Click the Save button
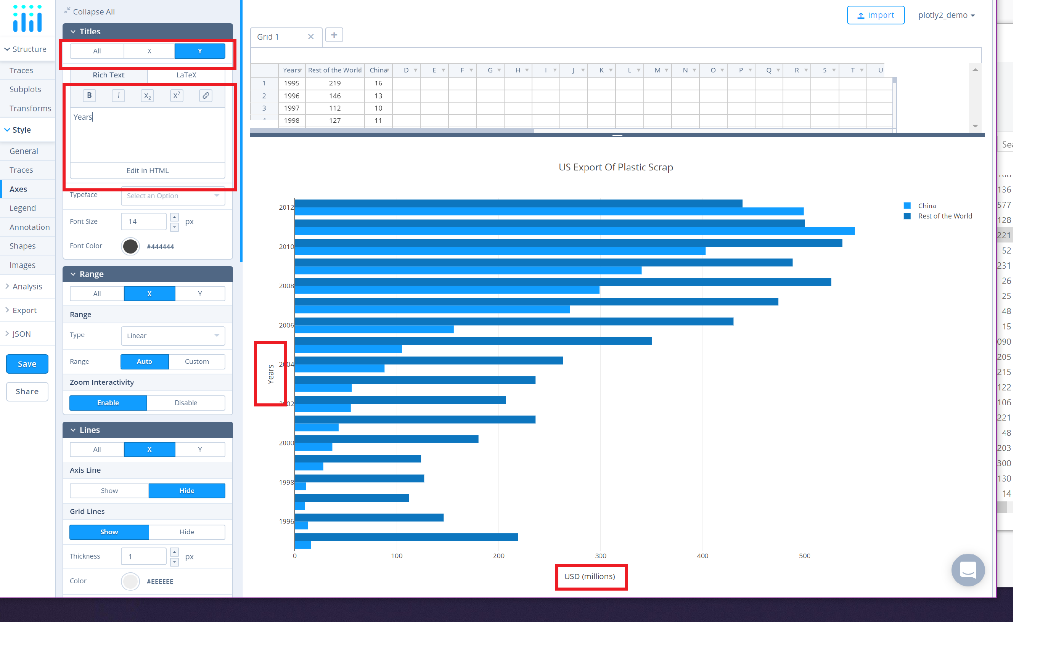 27,363
